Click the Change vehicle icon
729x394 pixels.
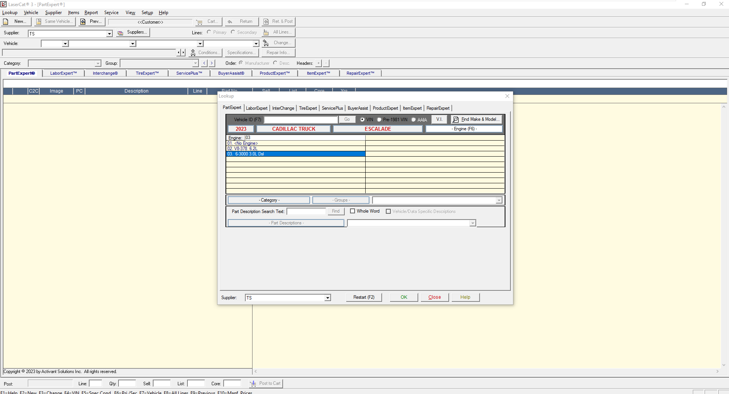pos(266,43)
